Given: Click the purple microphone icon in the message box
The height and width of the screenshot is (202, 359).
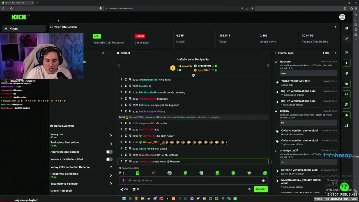Looking at the screenshot, I should pyautogui.click(x=123, y=180).
